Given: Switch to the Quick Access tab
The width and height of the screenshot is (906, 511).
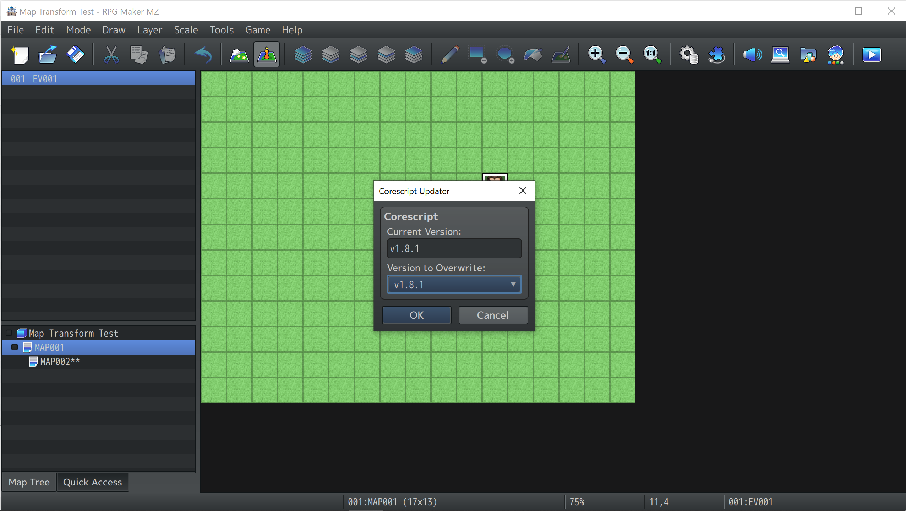Looking at the screenshot, I should click(92, 482).
